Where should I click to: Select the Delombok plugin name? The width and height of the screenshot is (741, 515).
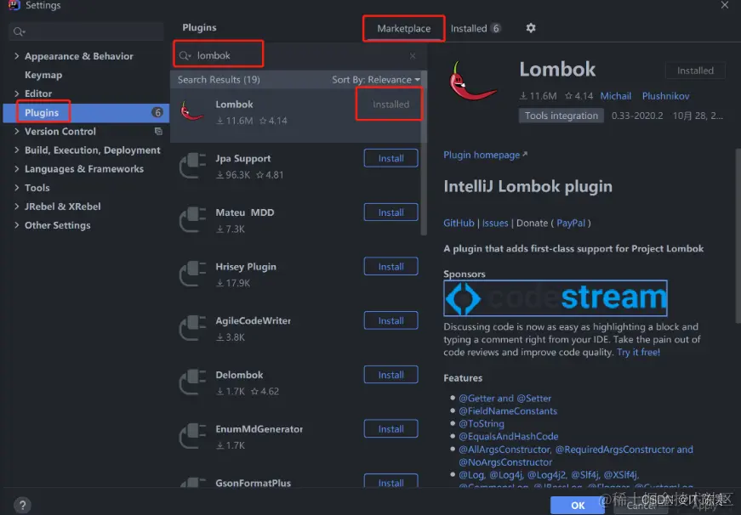pos(239,376)
